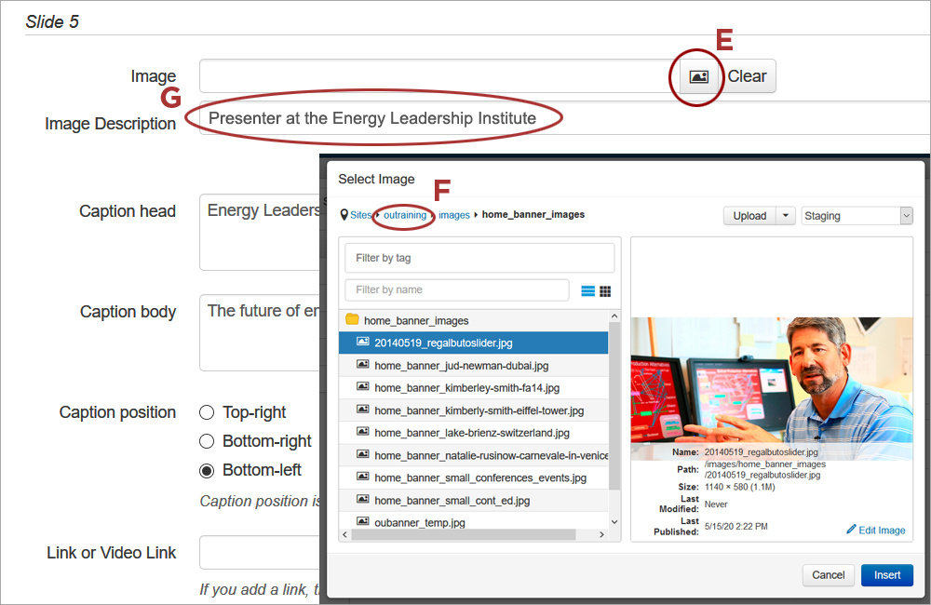
Task: Click the Clear button next to Image
Action: point(748,76)
